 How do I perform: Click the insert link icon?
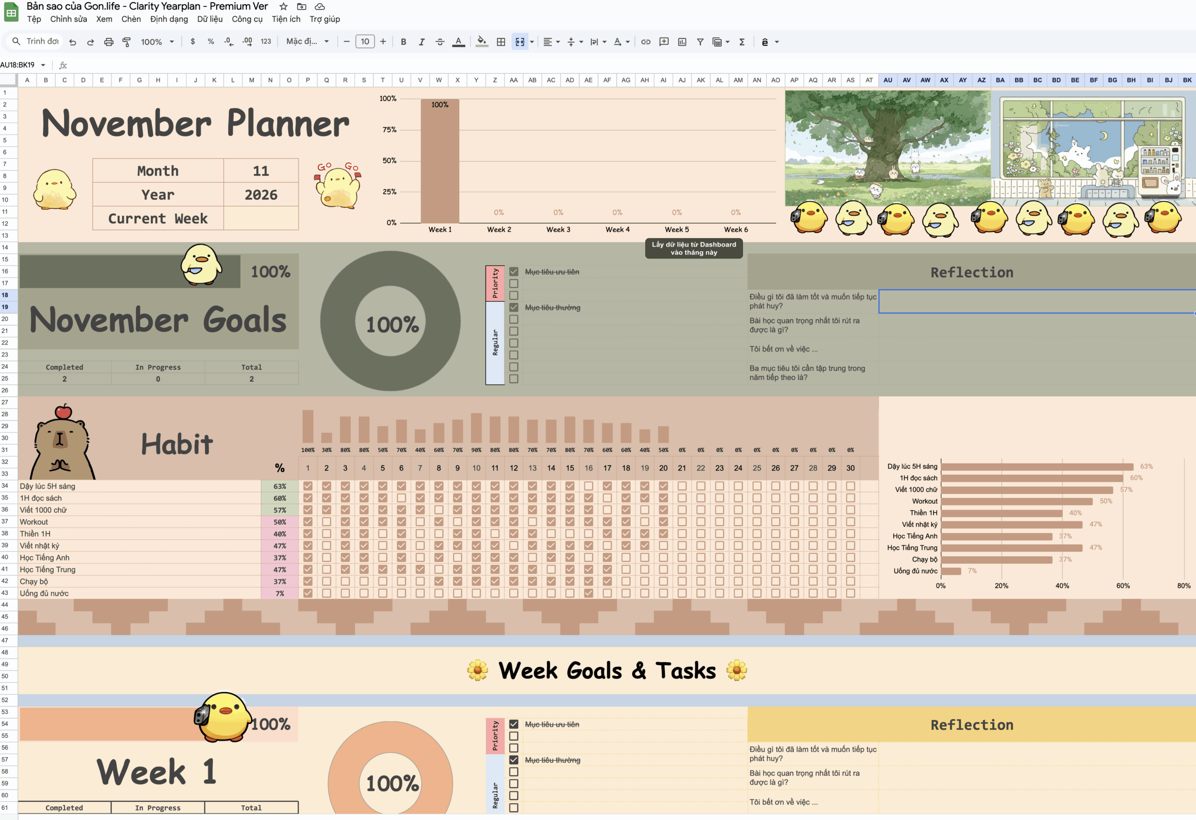(x=645, y=42)
